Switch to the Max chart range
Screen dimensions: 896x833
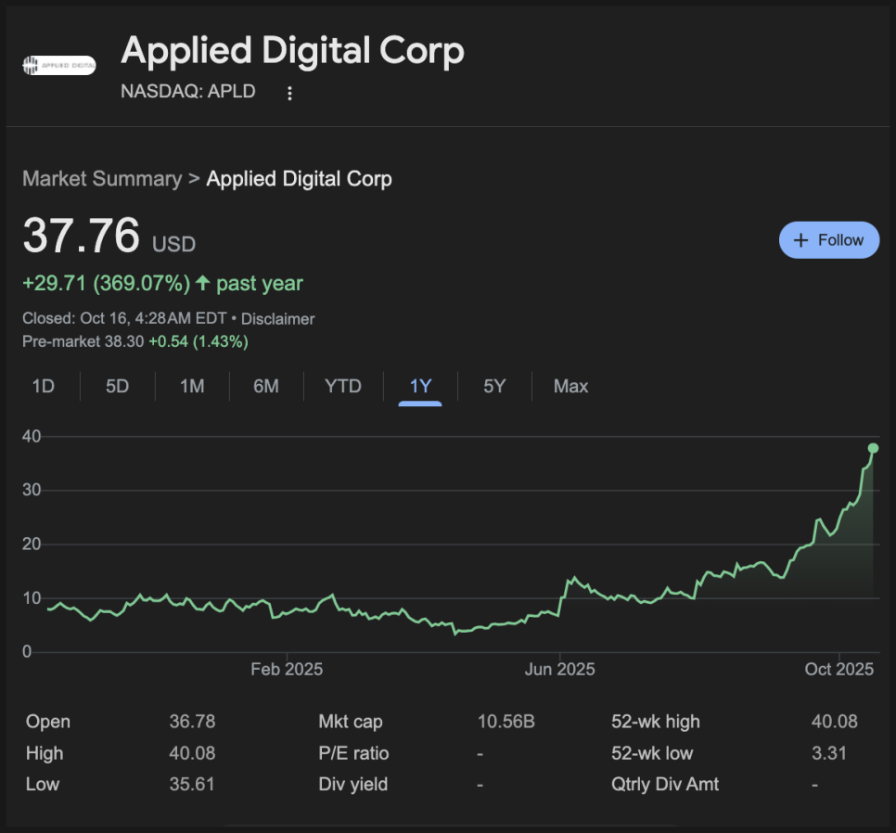click(570, 386)
